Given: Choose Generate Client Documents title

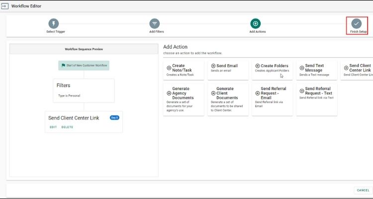Looking at the screenshot, I should [227, 94].
